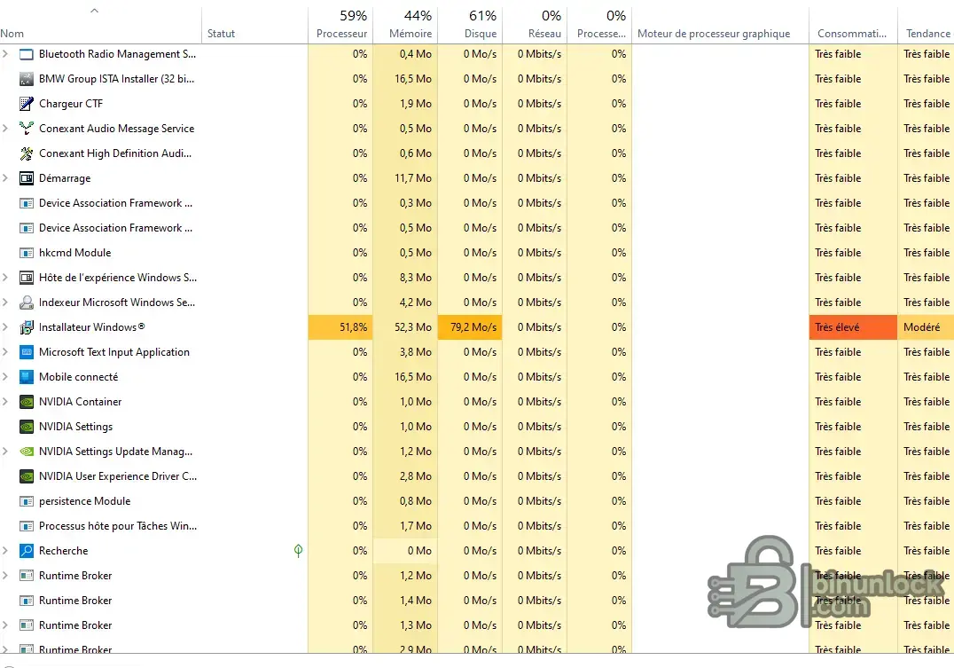Sort by the Statut column header
This screenshot has height=668, width=954.
click(x=254, y=24)
